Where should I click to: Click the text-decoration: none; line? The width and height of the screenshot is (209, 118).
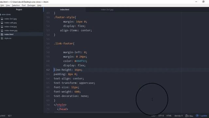tap(71, 96)
